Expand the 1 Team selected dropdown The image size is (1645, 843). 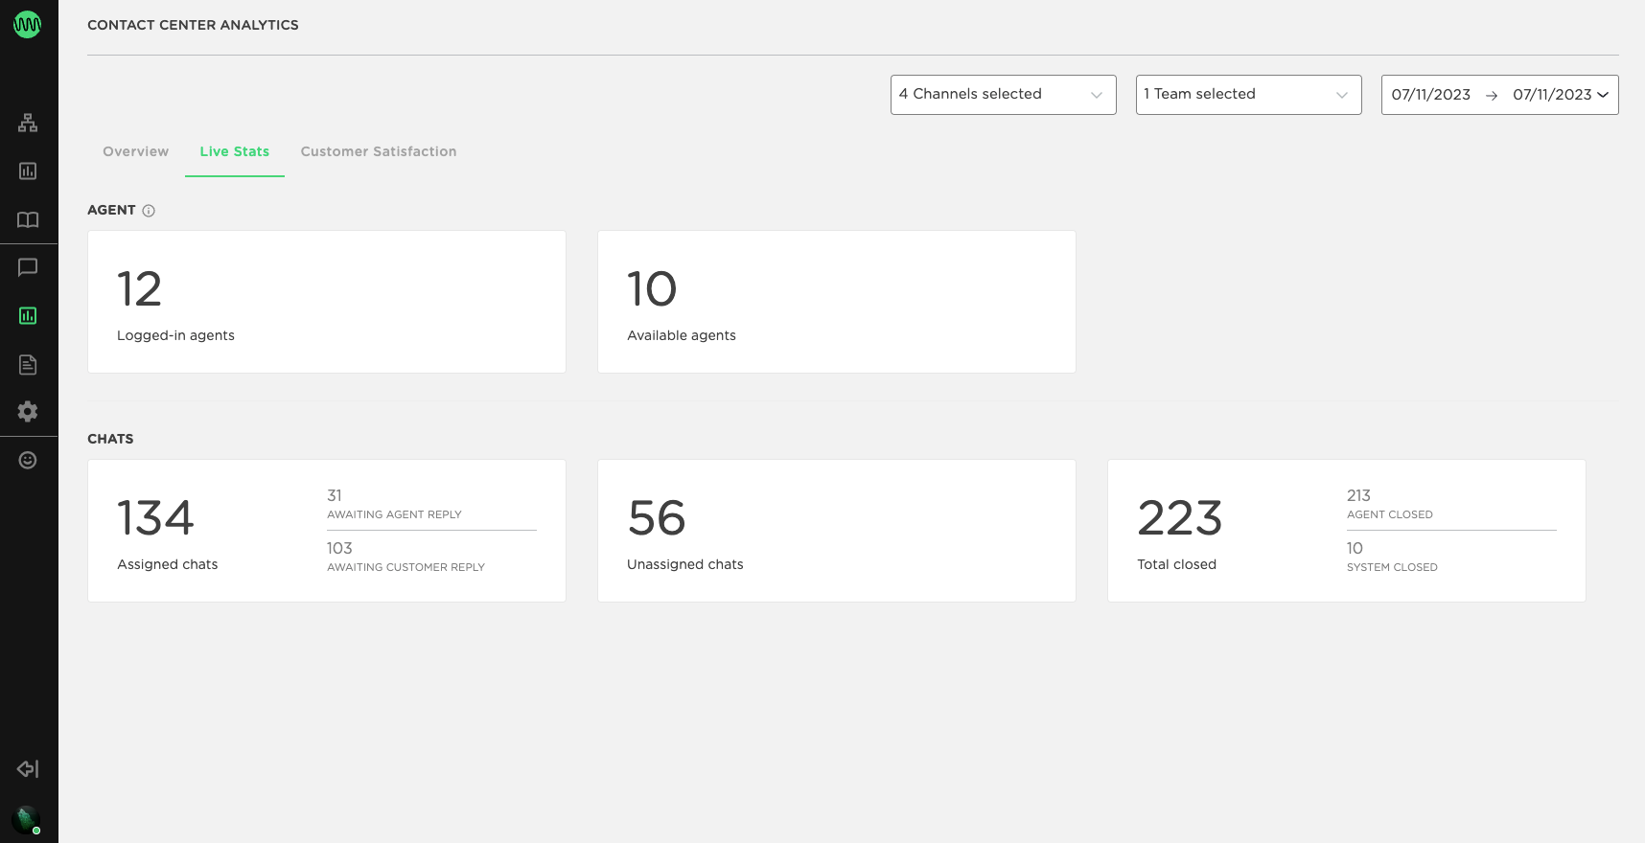(1248, 95)
